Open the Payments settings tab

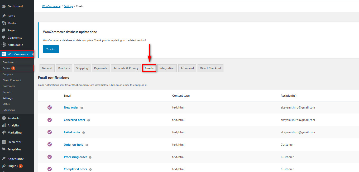[x=100, y=68]
